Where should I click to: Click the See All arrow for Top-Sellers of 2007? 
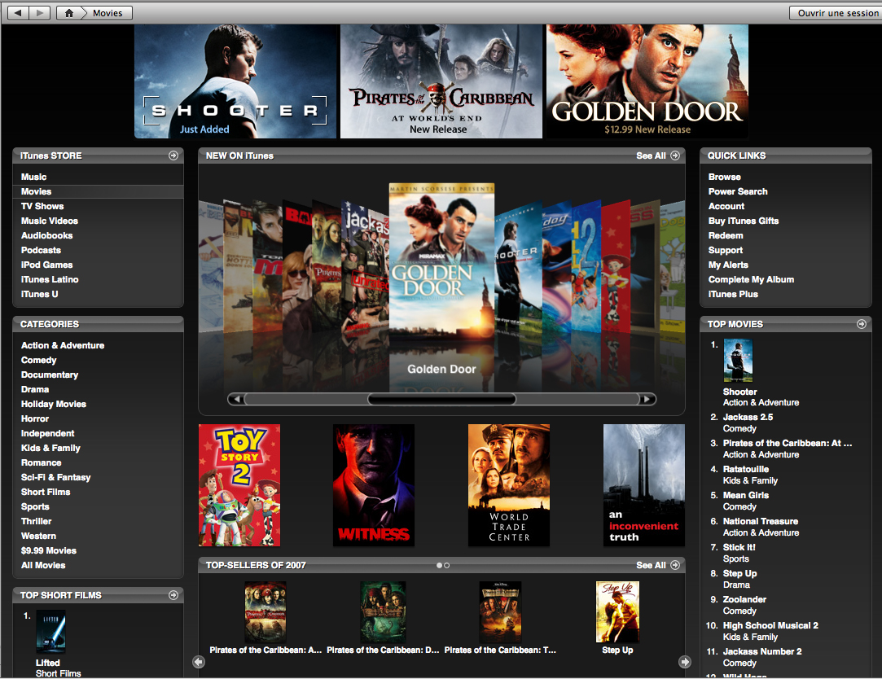[x=675, y=565]
